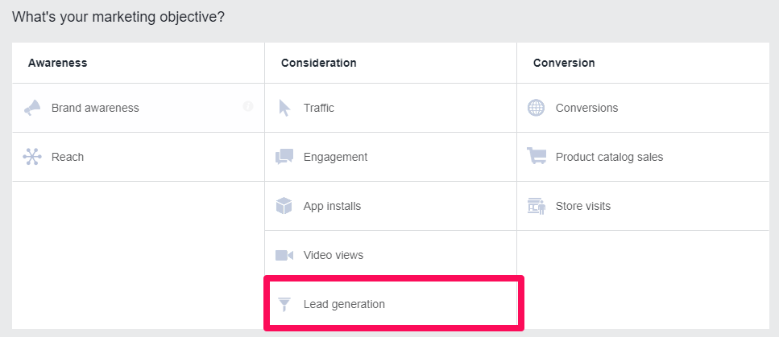The width and height of the screenshot is (779, 337).
Task: Select the Store visits storefront icon
Action: (x=536, y=206)
